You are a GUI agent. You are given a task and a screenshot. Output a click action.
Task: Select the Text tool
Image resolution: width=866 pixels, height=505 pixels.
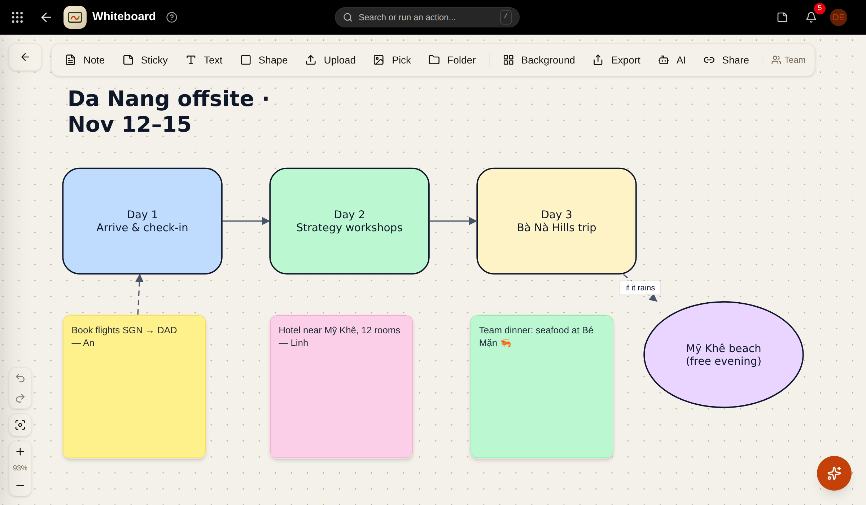204,60
